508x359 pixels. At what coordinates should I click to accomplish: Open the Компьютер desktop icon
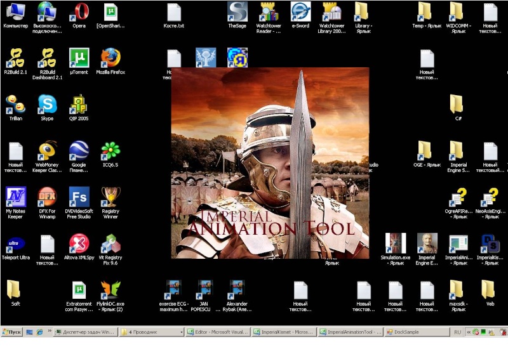click(x=15, y=15)
